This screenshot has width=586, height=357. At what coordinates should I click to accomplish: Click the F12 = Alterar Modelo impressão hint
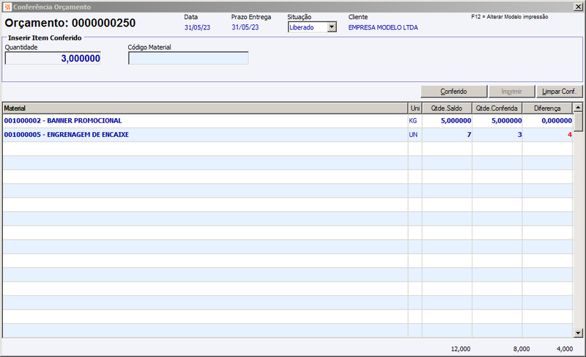coord(510,17)
